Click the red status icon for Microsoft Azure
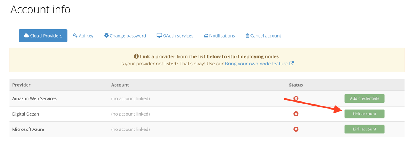Screen dimensions: 411x146 click(296, 129)
